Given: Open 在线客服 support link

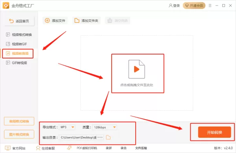Looking at the screenshot, I should pyautogui.click(x=48, y=148).
